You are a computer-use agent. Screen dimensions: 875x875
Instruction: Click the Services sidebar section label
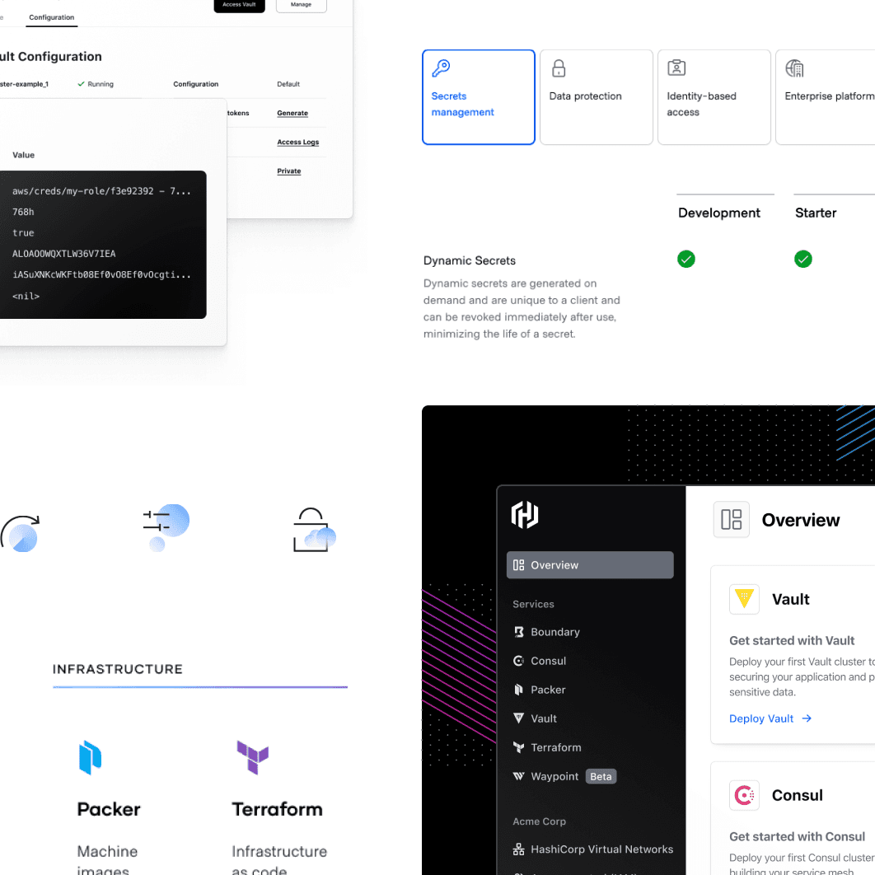(533, 604)
